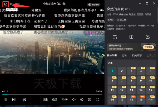The image size is (158, 107).
Task: Enter fullscreen mode
Action: coord(98,99)
